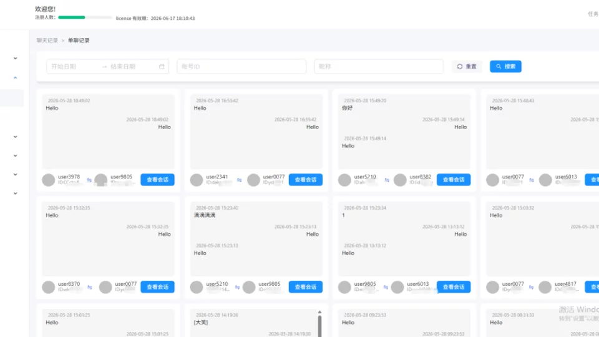
Task: Click the 任务 item at top right
Action: (x=593, y=14)
